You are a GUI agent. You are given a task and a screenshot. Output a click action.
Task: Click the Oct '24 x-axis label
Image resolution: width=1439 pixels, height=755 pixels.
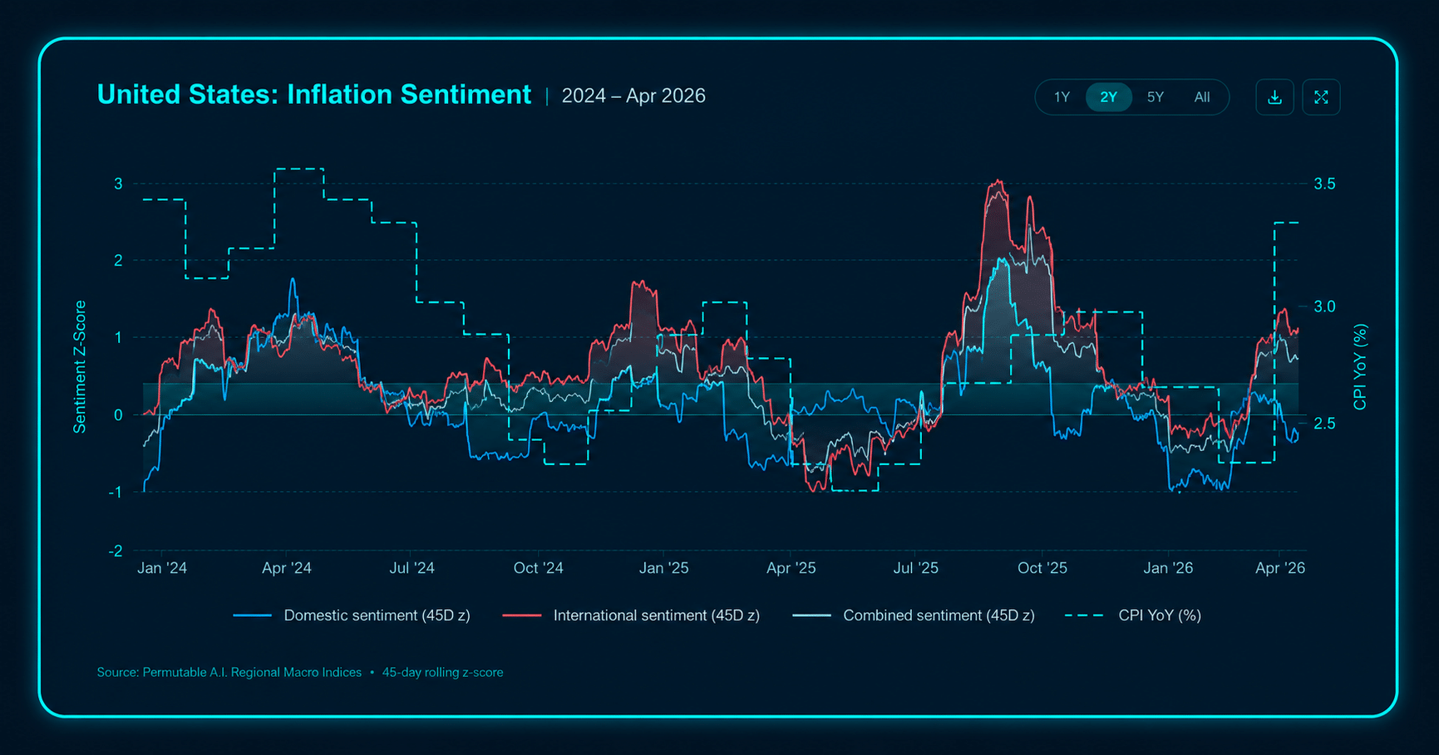(539, 568)
